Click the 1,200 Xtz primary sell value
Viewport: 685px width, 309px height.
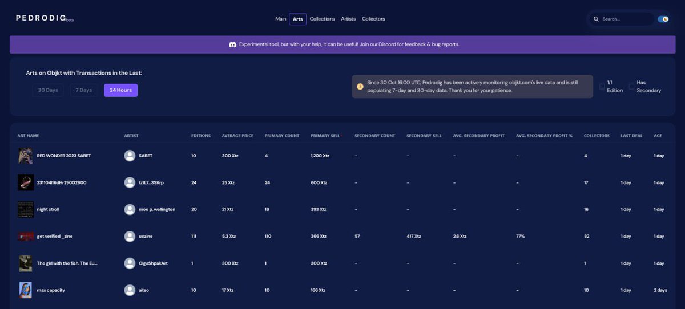[x=320, y=156]
